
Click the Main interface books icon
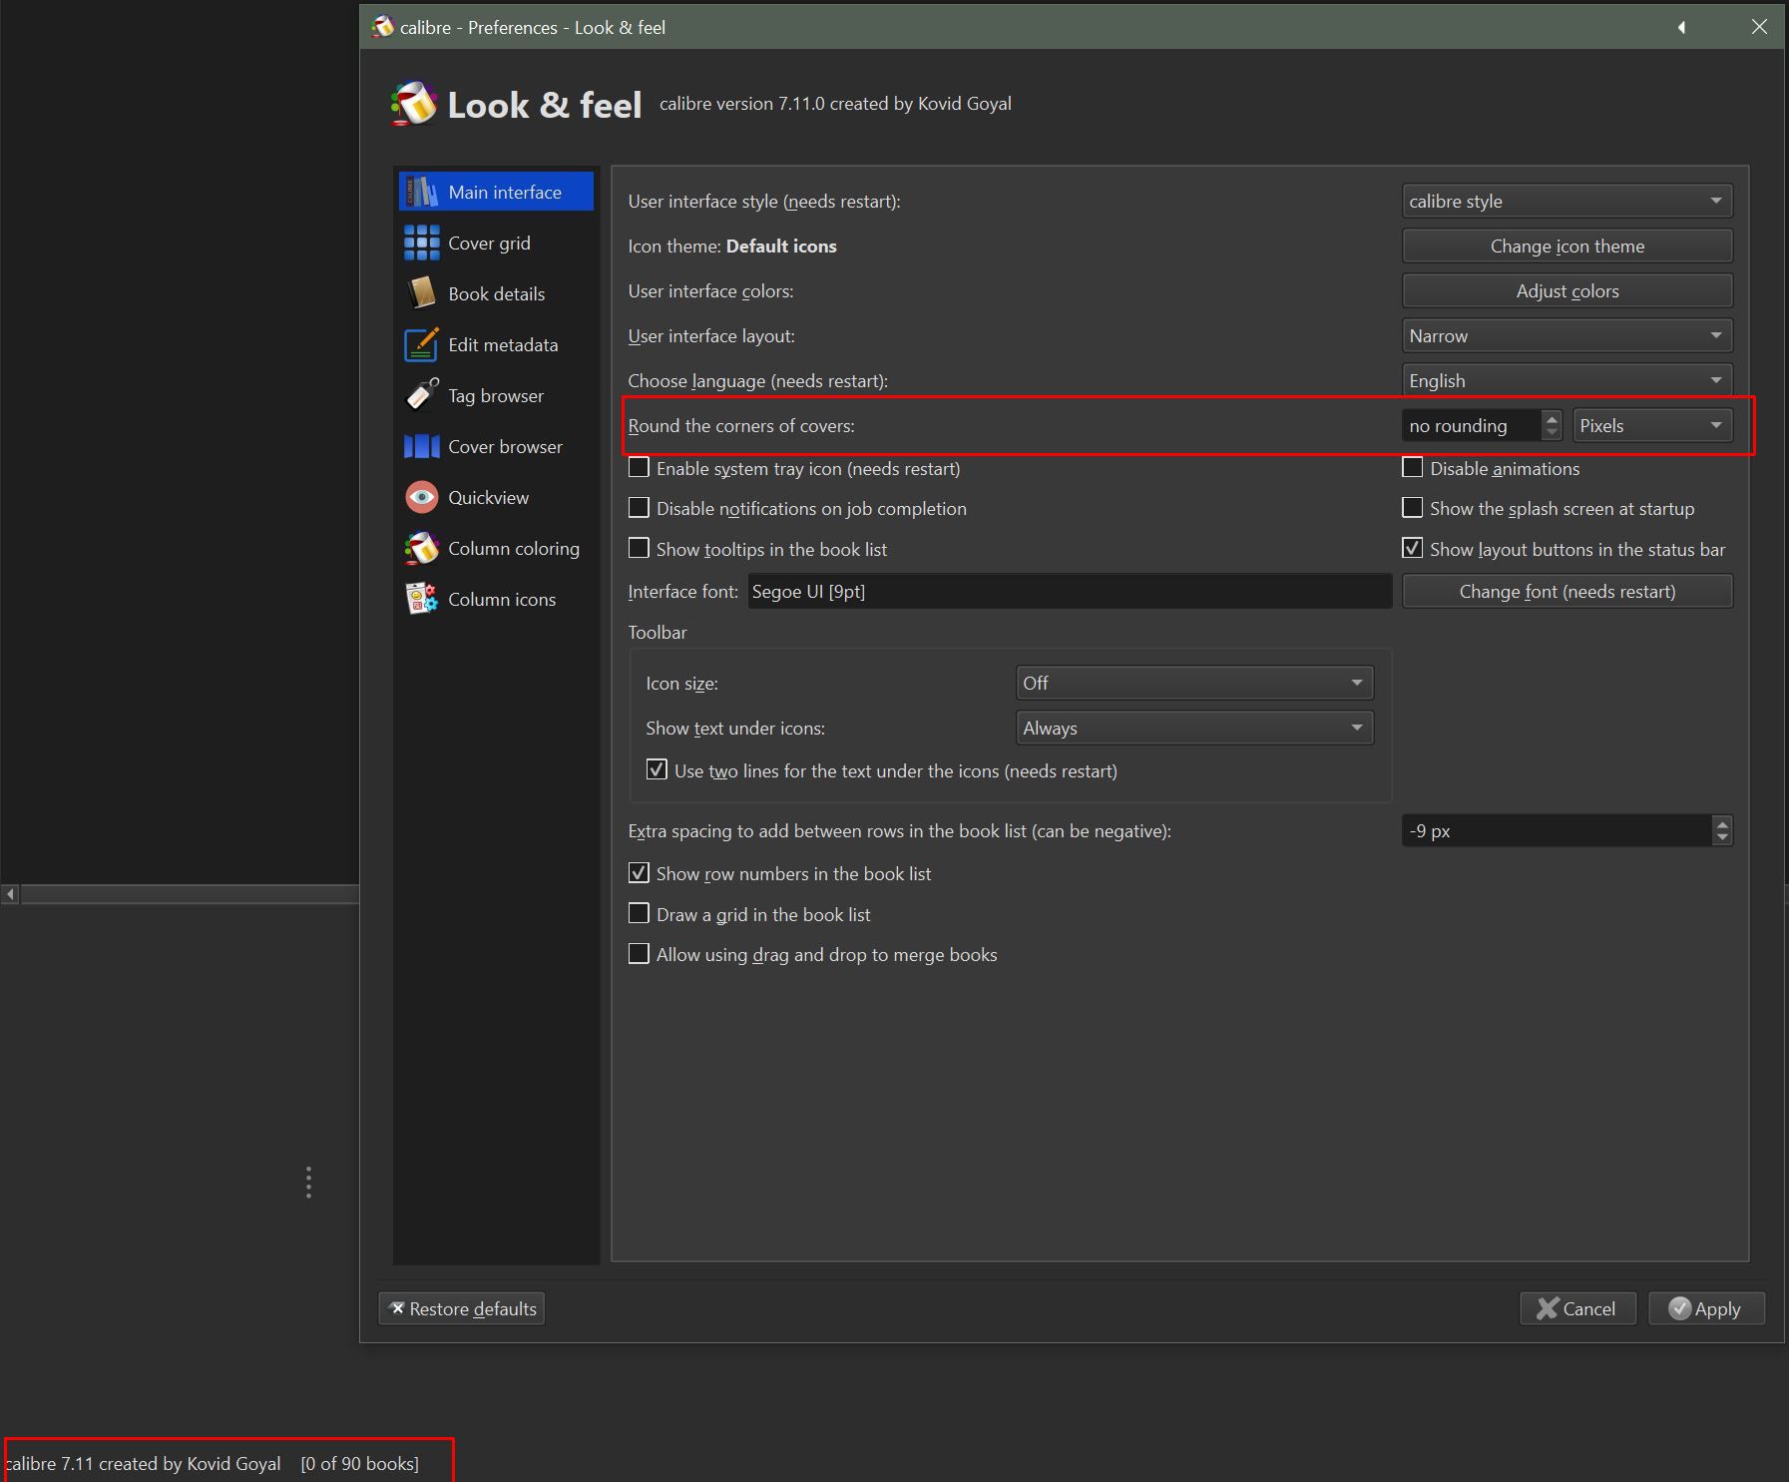coord(421,192)
